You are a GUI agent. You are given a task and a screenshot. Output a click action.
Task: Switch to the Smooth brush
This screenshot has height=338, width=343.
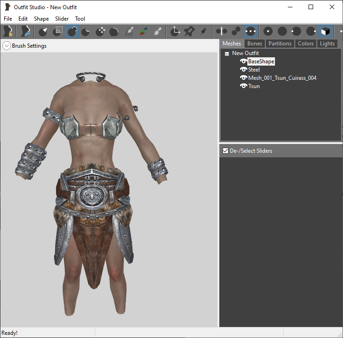point(114,31)
